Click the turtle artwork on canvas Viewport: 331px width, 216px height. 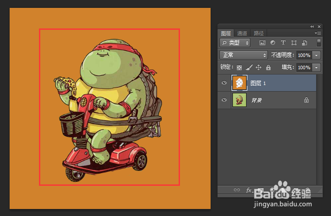pos(108,110)
